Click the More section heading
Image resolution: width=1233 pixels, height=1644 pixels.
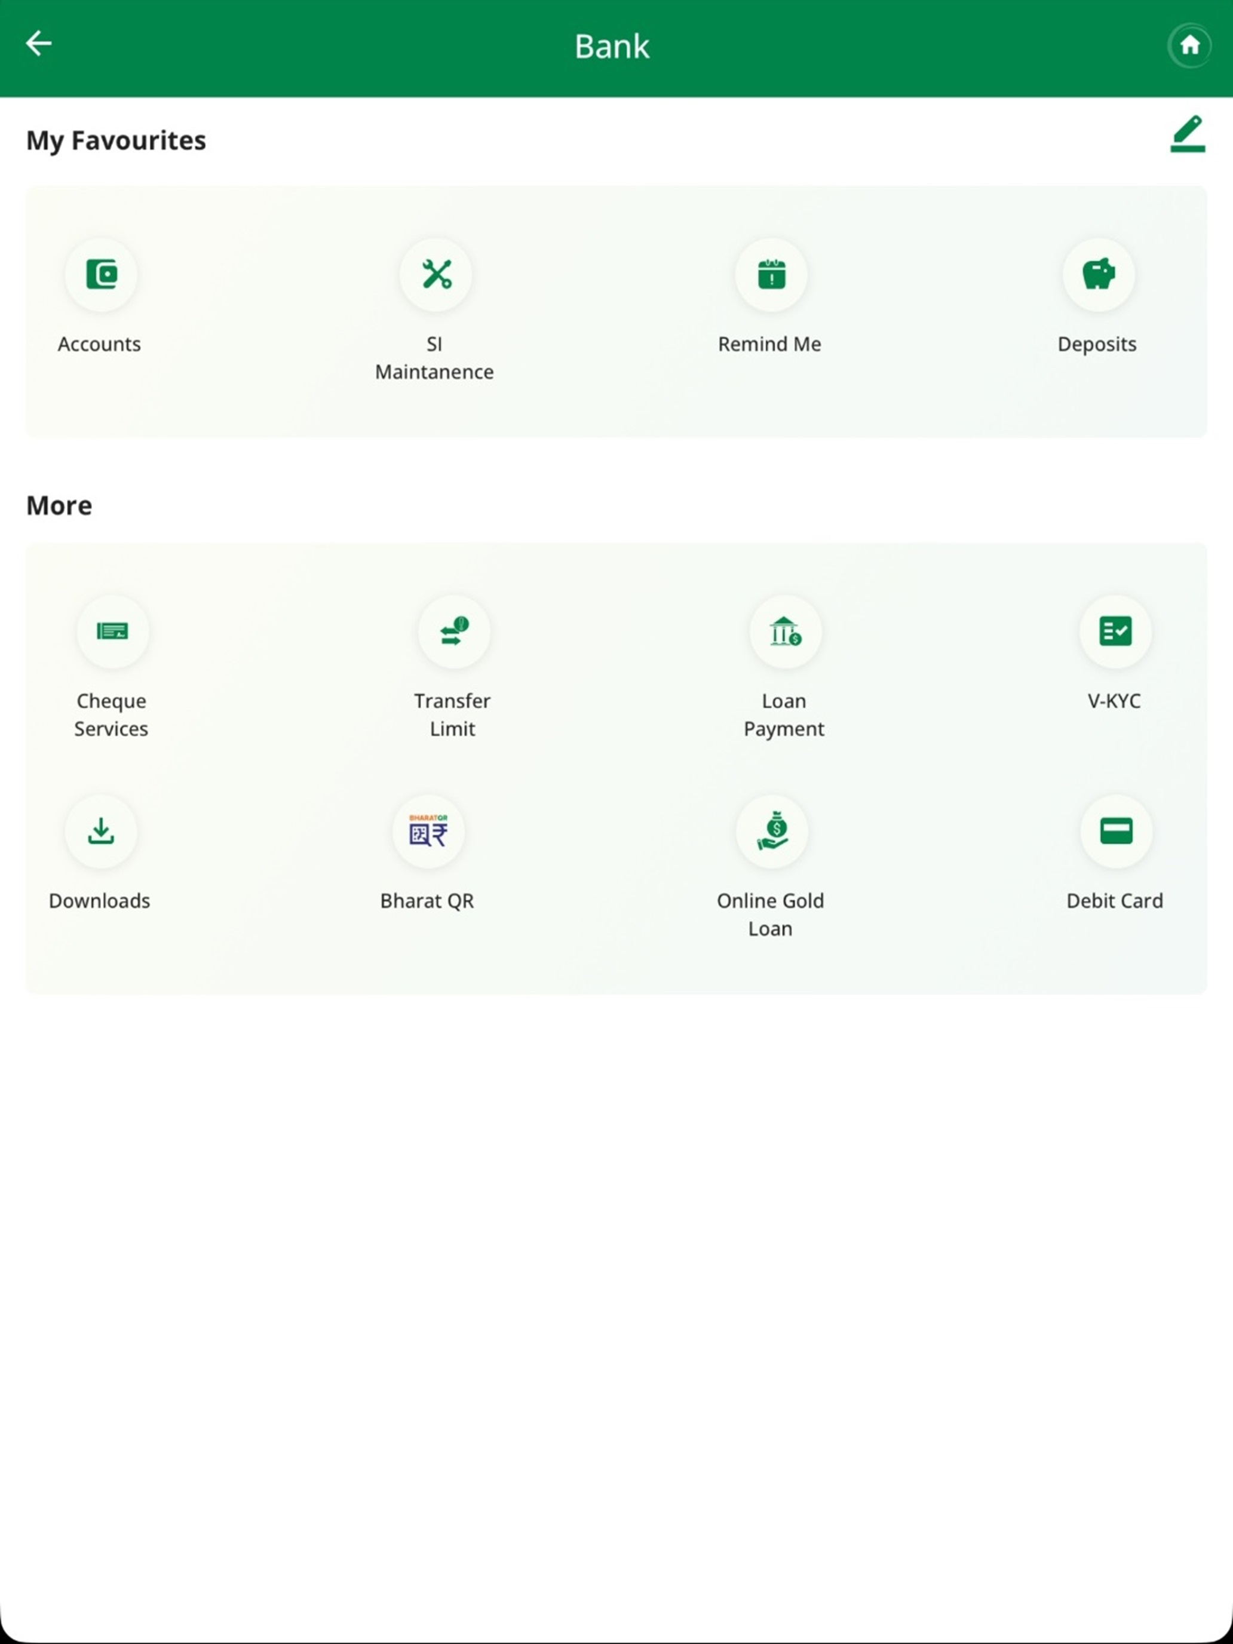point(60,505)
